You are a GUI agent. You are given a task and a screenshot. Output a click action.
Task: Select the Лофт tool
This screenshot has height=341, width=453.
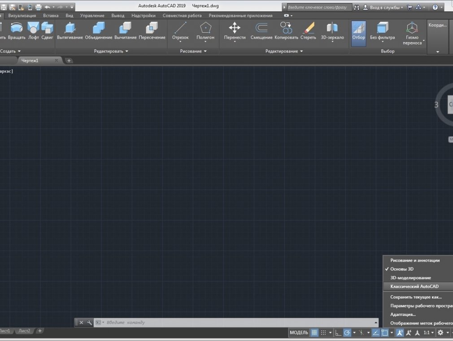[x=33, y=31]
